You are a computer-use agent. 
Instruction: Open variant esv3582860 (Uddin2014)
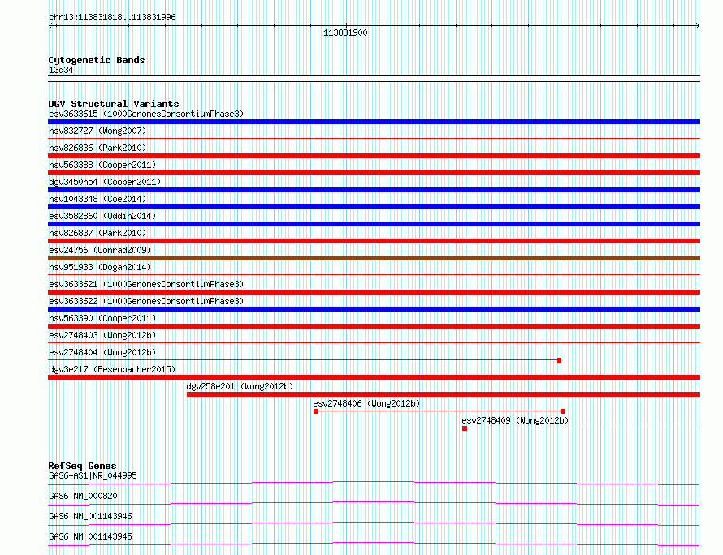(102, 216)
